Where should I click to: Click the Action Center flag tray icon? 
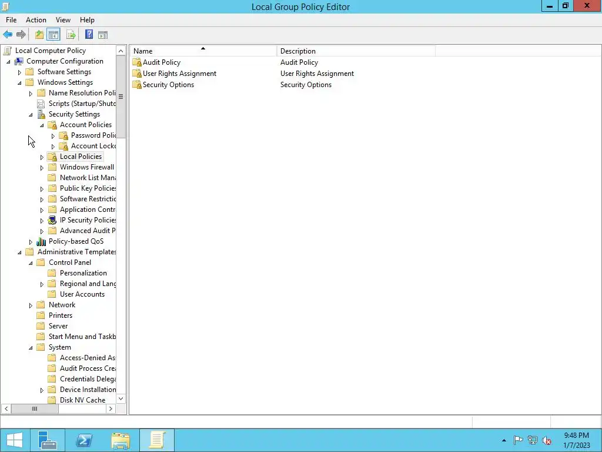click(518, 440)
